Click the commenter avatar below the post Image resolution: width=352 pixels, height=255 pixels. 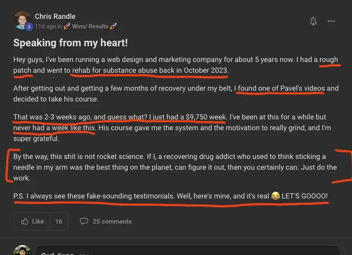(22, 251)
